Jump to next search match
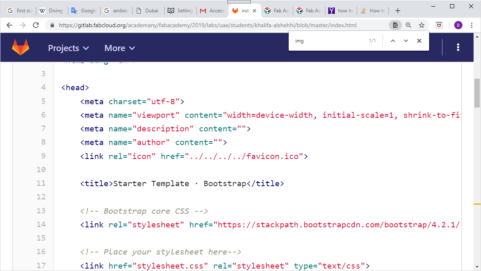This screenshot has width=481, height=271. coord(406,40)
